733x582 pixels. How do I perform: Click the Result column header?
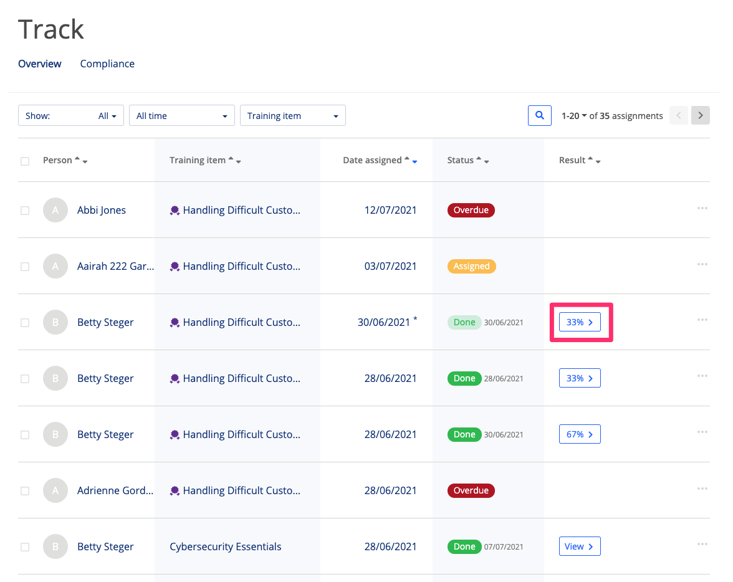(x=572, y=160)
